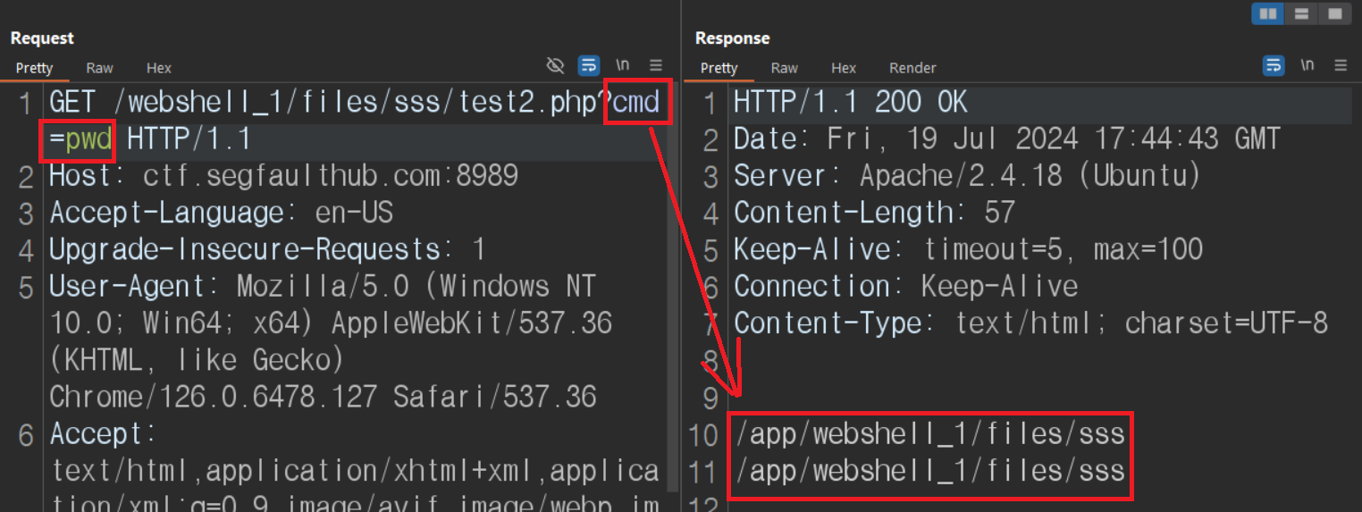Click the 'Host: ctf.segfaulthub.com:8989' header line

284,175
